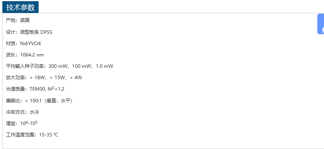The height and width of the screenshot is (149, 324).
Task: Click the 增益 10⁴-10⁵ value
Action: pyautogui.click(x=29, y=124)
